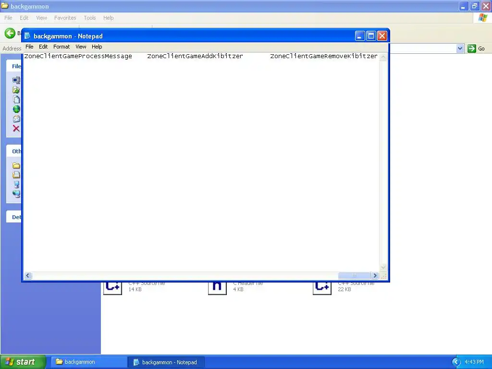
Task: Select the C++ source file icon, 14 KB
Action: tap(112, 287)
